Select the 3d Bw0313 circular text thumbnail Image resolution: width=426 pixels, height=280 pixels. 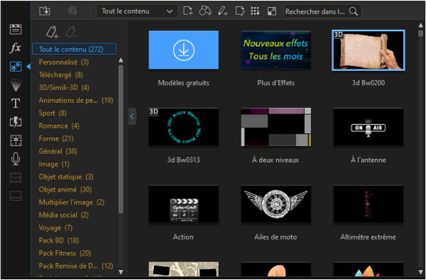(184, 127)
